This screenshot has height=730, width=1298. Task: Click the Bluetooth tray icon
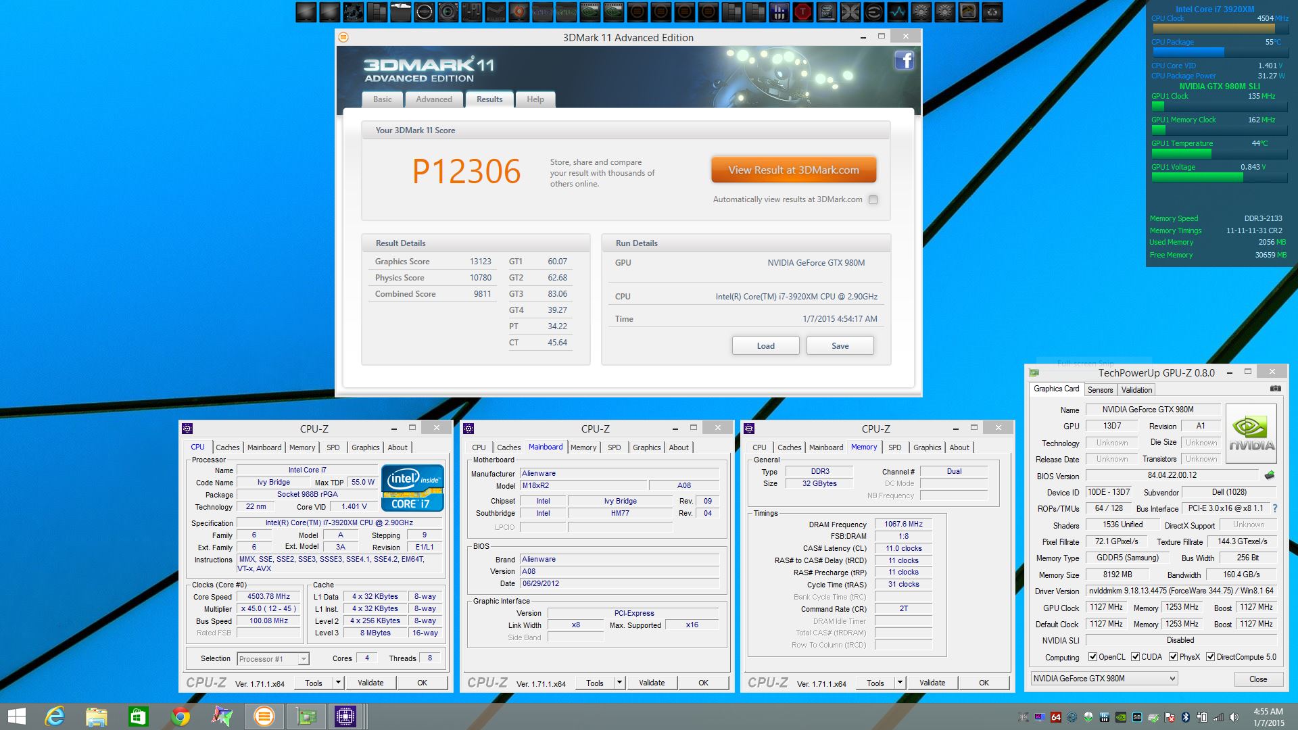point(1185,717)
